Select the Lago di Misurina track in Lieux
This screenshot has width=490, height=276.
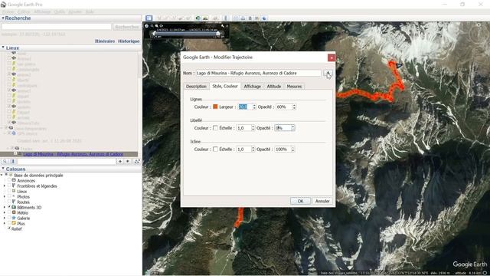pos(73,154)
